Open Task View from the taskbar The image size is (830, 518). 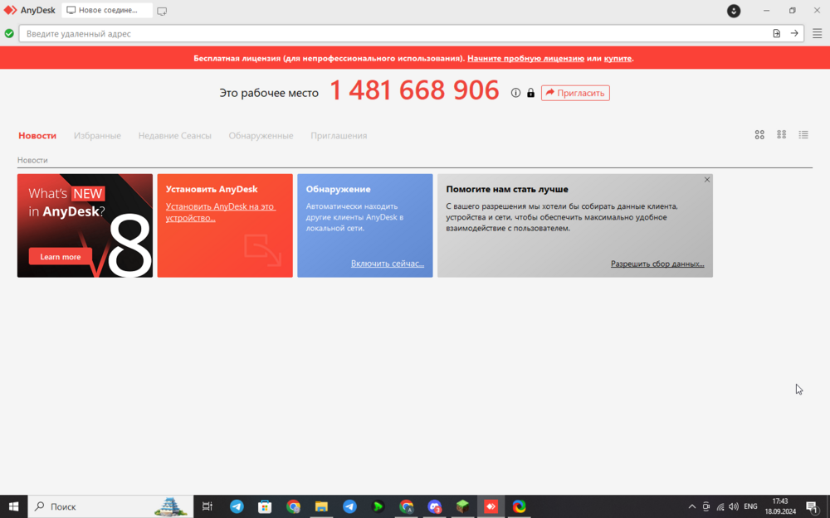pos(207,506)
